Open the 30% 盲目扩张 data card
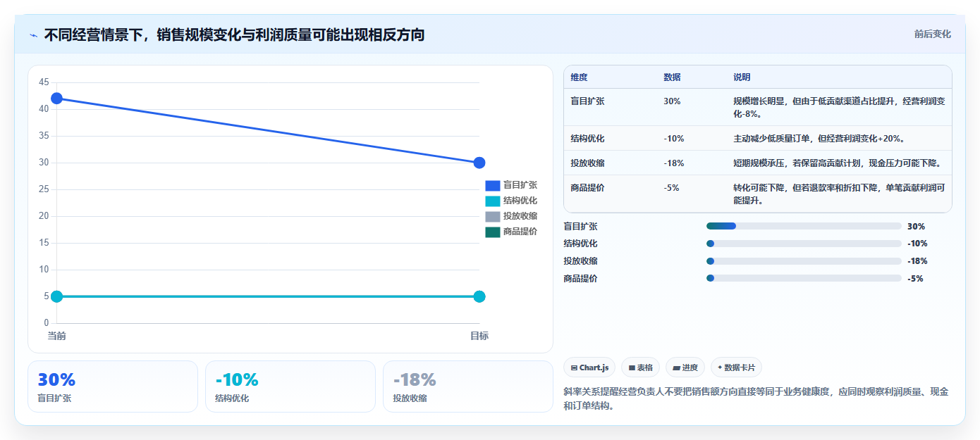The image size is (980, 440). (113, 386)
